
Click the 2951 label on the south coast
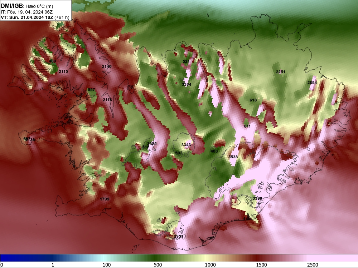click(x=179, y=236)
